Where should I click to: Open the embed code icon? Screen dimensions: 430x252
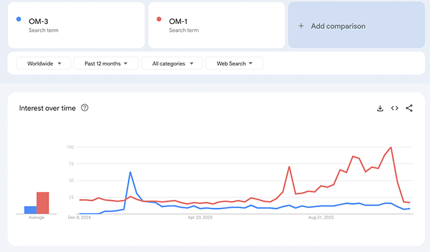pos(394,108)
